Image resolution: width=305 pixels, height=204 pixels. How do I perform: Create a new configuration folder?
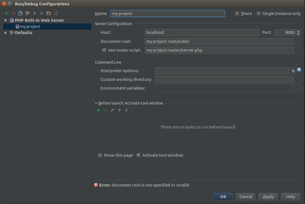click(x=49, y=13)
